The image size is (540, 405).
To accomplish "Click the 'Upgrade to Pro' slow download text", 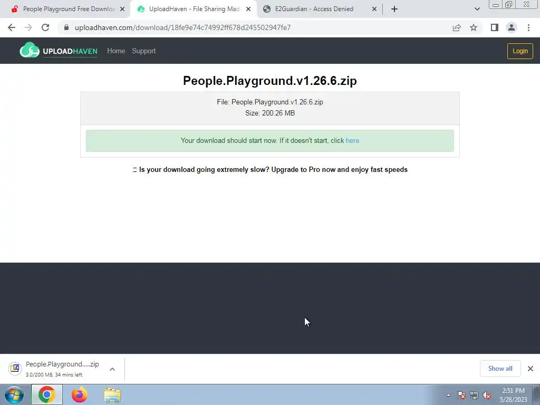I will 270,169.
